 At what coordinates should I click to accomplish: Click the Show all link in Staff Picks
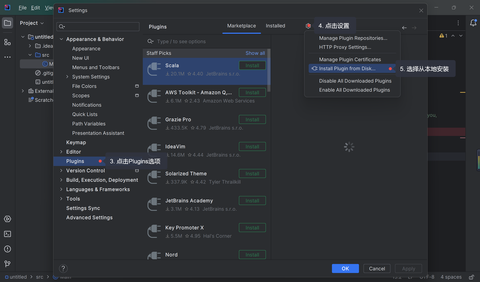(x=255, y=53)
